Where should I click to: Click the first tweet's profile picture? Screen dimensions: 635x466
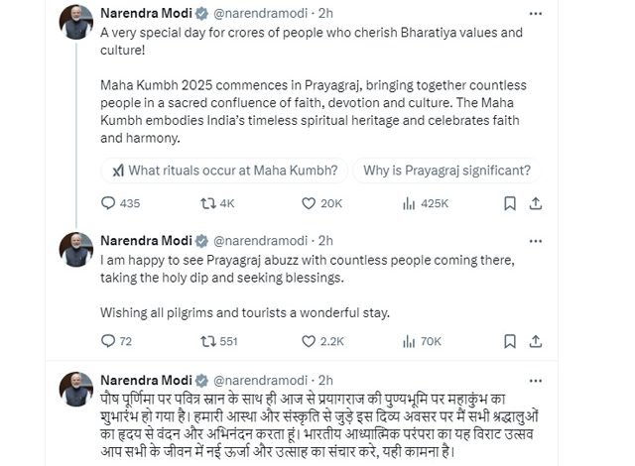pyautogui.click(x=77, y=24)
